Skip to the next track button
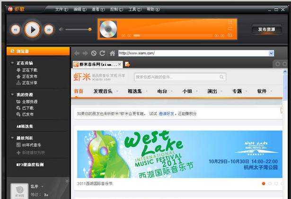This screenshot has width=291, height=199. tap(49, 30)
